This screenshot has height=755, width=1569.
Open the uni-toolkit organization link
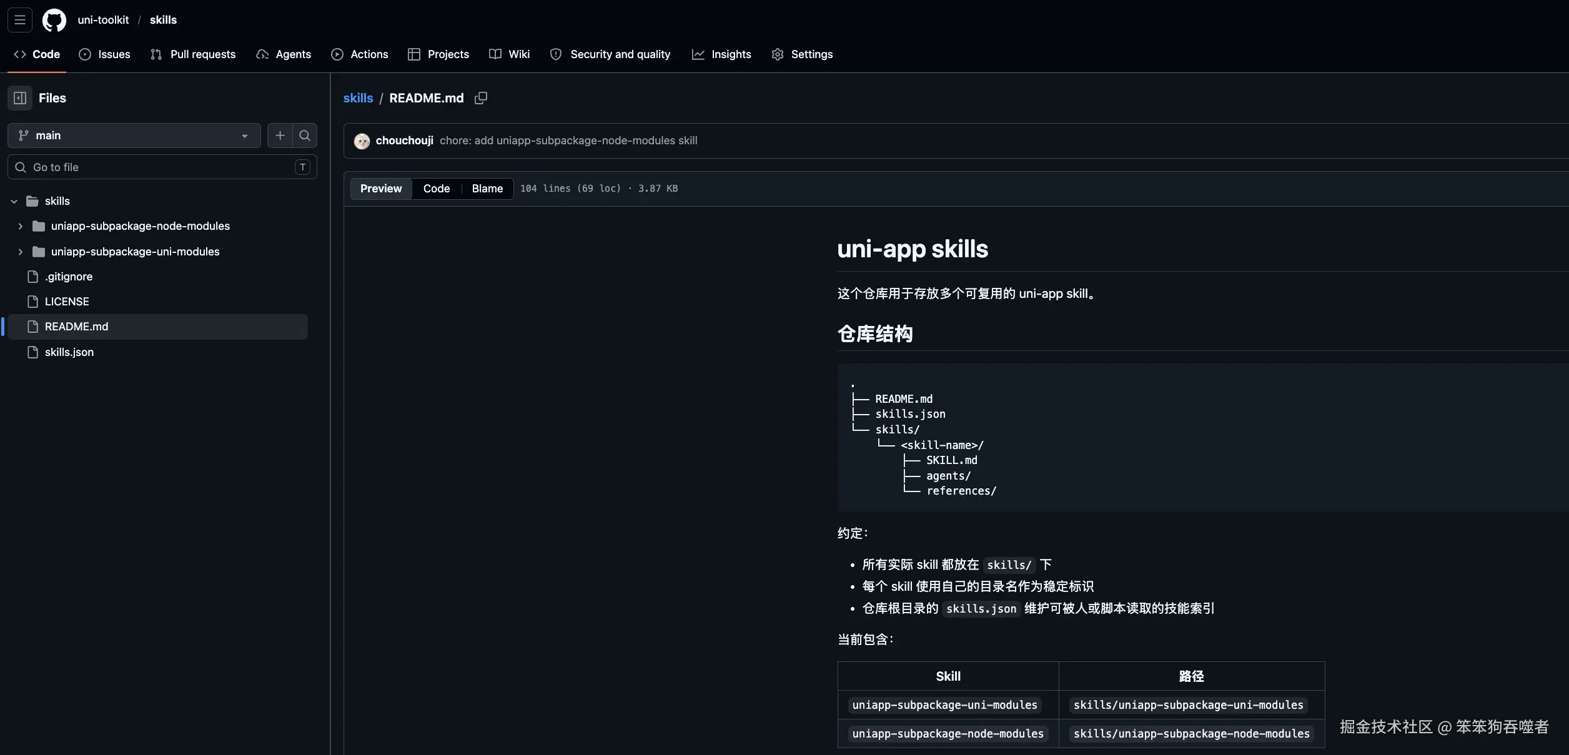[103, 20]
